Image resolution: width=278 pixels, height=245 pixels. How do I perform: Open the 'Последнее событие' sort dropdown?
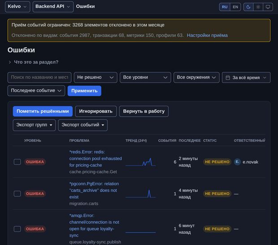[x=36, y=91]
